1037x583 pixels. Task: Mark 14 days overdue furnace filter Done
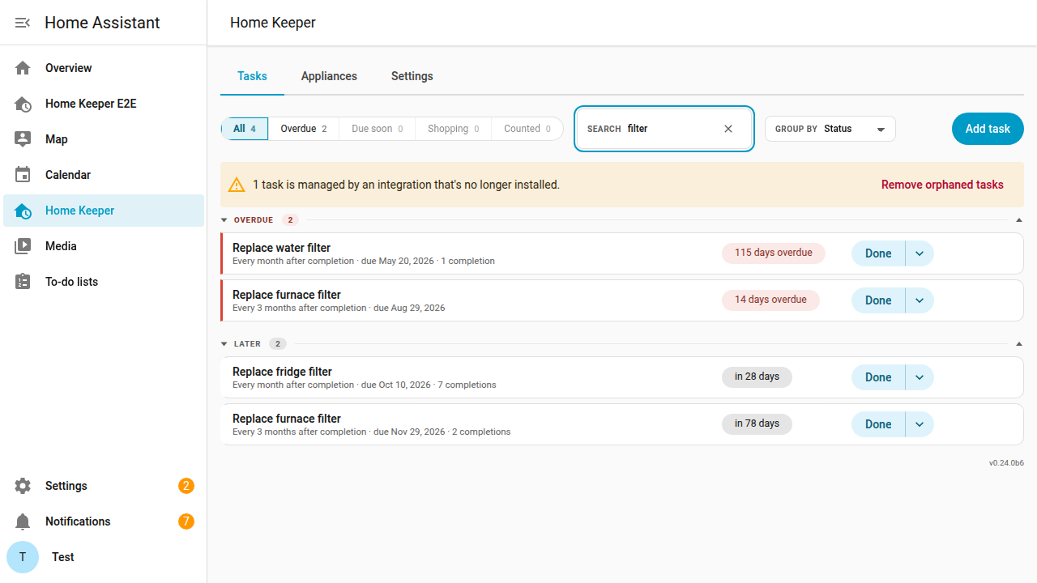pyautogui.click(x=878, y=300)
